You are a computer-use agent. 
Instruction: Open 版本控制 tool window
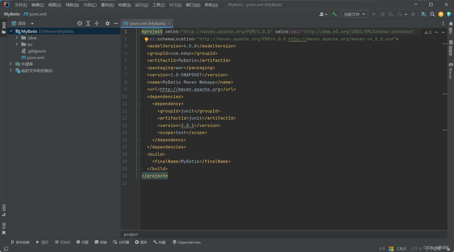click(x=20, y=242)
